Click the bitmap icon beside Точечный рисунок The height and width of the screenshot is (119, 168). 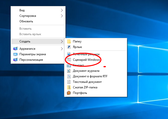[69, 54]
